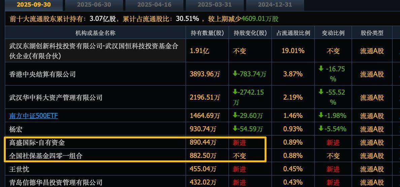The height and width of the screenshot is (187, 400).
Task: Click the green down arrow beside -783.74万
Action: (235, 74)
